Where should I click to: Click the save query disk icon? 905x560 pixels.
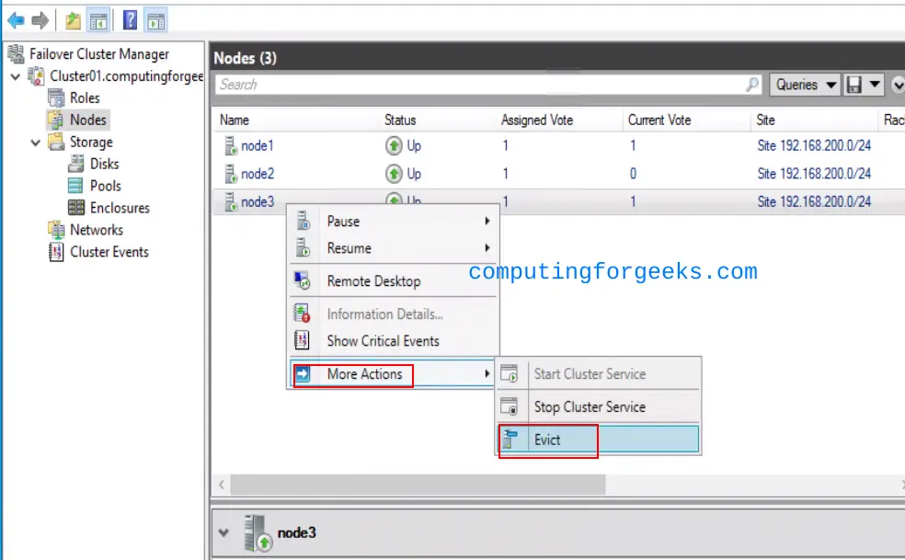pos(854,85)
